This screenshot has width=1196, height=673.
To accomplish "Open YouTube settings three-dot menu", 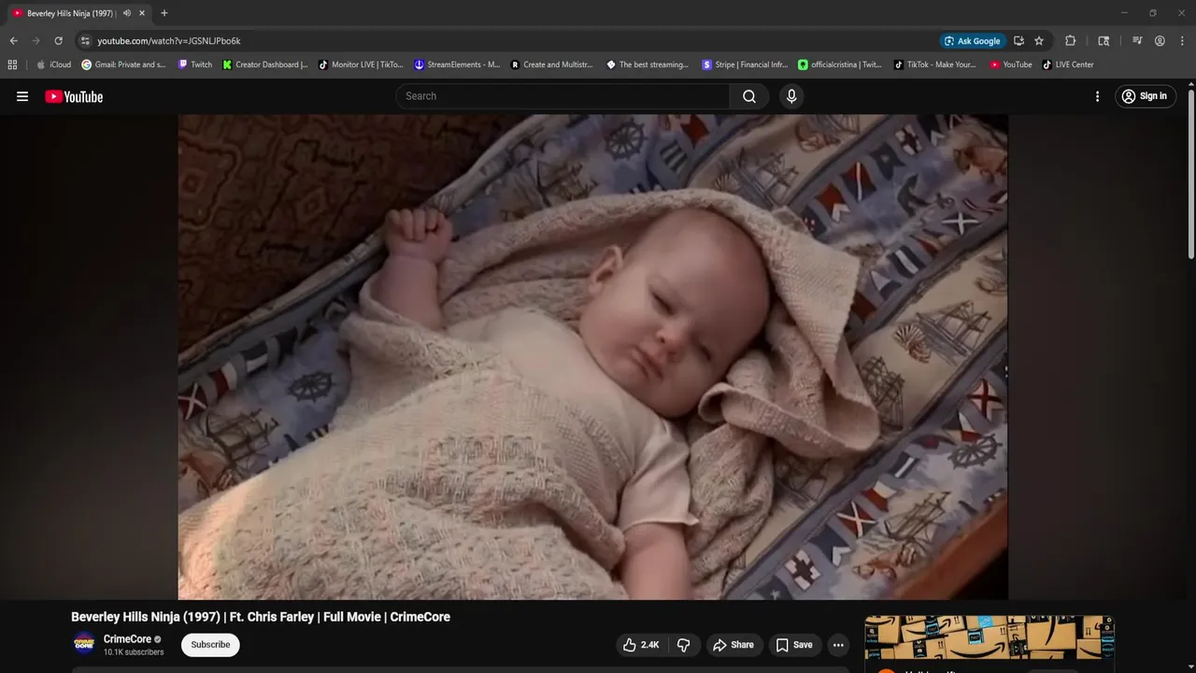I will [1097, 96].
